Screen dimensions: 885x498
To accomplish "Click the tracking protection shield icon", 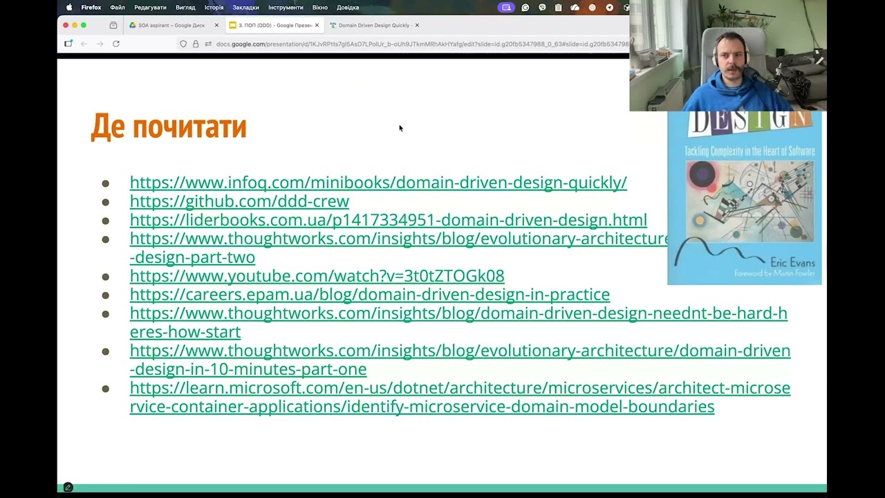I will click(183, 44).
